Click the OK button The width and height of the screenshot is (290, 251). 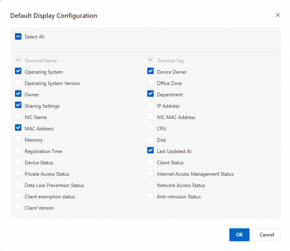point(239,235)
